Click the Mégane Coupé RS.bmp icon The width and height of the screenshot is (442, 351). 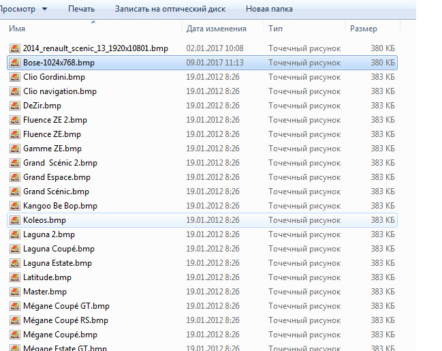15,320
